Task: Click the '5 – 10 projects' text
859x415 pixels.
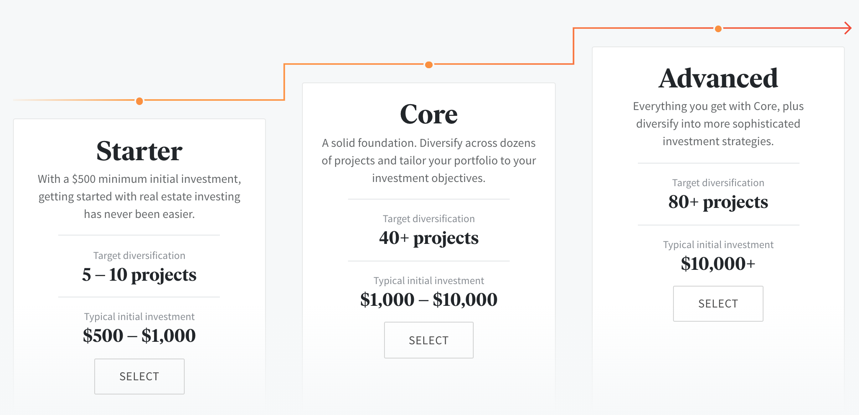Action: click(x=139, y=275)
